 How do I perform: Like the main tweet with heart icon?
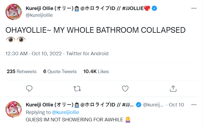125,88
